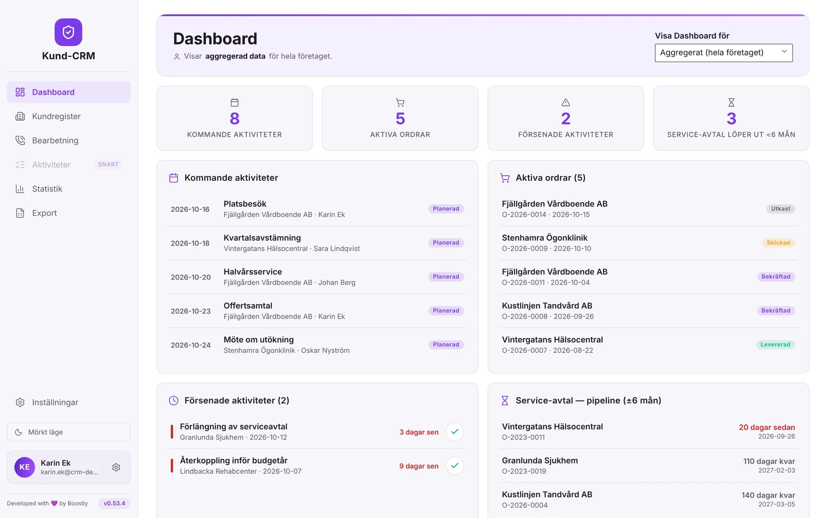The image size is (828, 518).
Task: Open Inställningar settings
Action: coord(68,402)
